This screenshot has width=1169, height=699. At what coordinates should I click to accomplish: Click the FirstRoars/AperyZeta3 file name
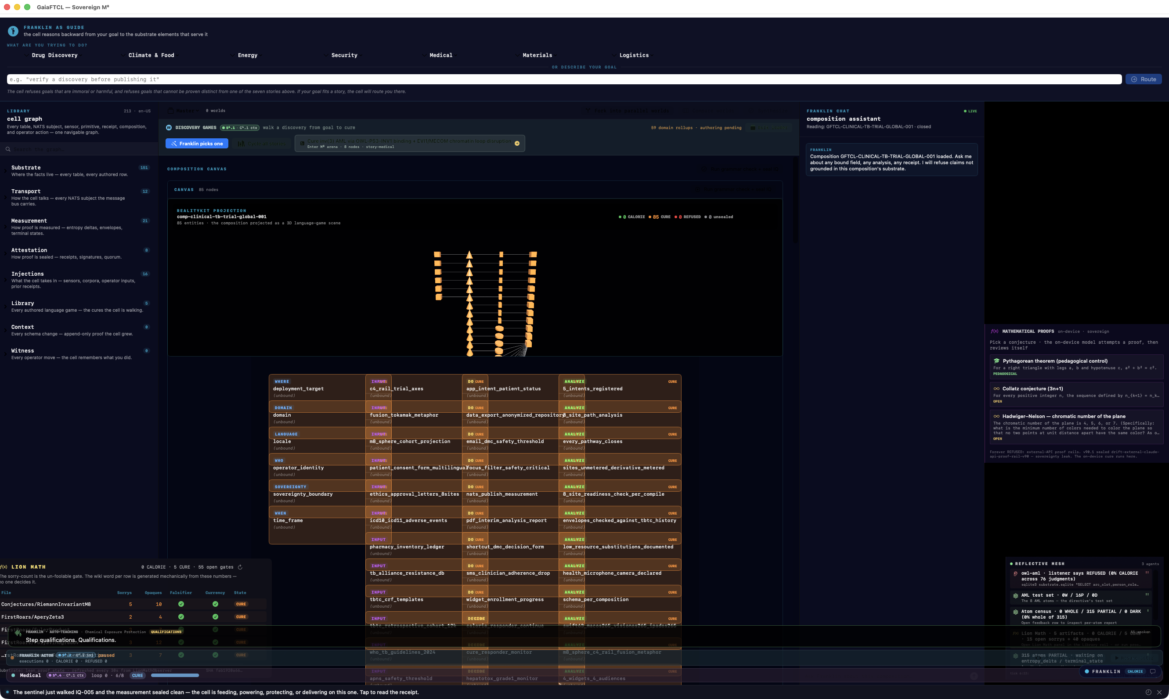(32, 617)
